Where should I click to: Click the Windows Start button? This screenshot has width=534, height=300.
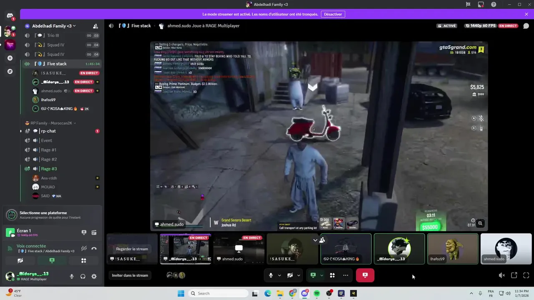pyautogui.click(x=181, y=293)
